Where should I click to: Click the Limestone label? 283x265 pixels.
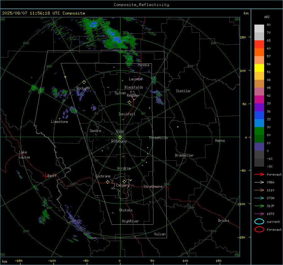59,122
